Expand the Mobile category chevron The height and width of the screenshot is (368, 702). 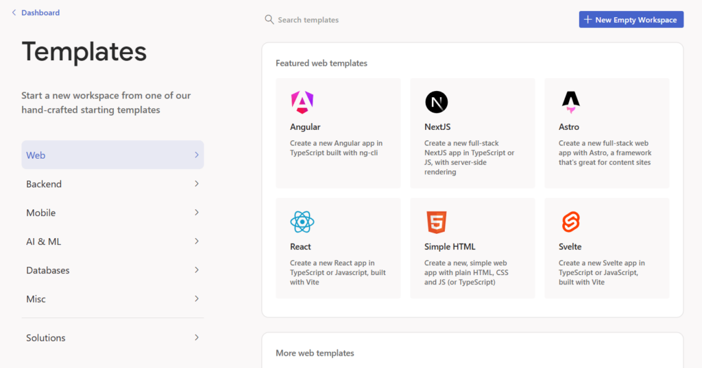click(x=197, y=213)
